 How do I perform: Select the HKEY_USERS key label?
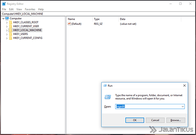click(x=21, y=34)
